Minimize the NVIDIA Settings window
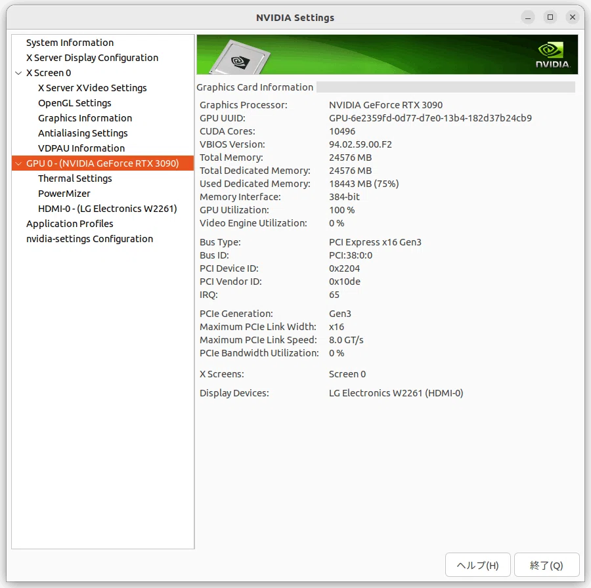 528,17
